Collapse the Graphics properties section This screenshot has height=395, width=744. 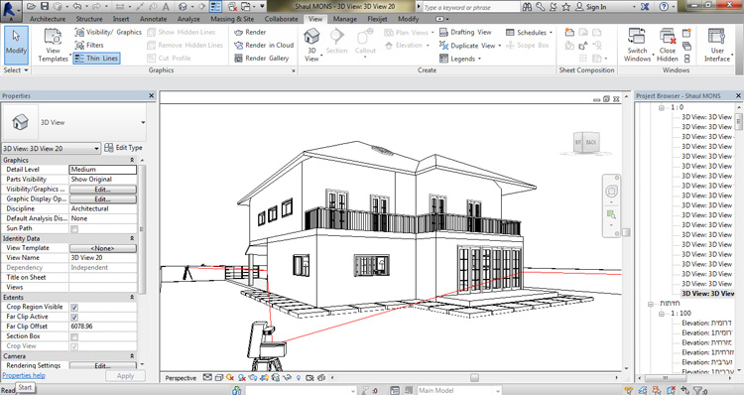(x=132, y=160)
